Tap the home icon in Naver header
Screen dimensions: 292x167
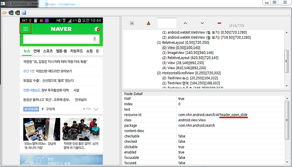pos(97,29)
